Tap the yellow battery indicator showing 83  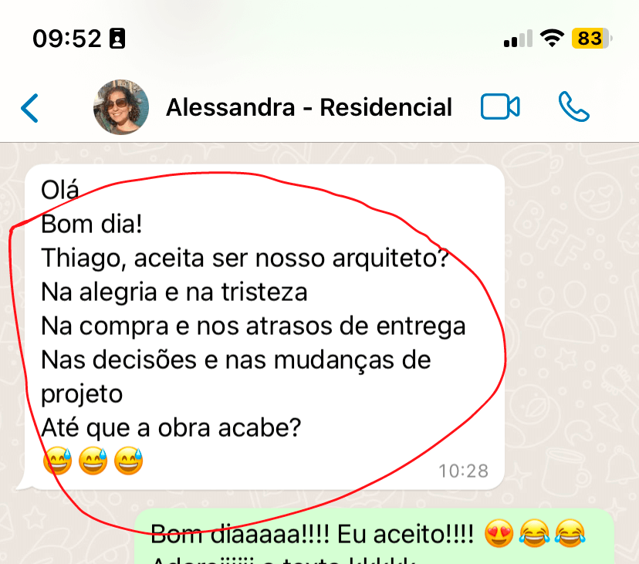[592, 39]
